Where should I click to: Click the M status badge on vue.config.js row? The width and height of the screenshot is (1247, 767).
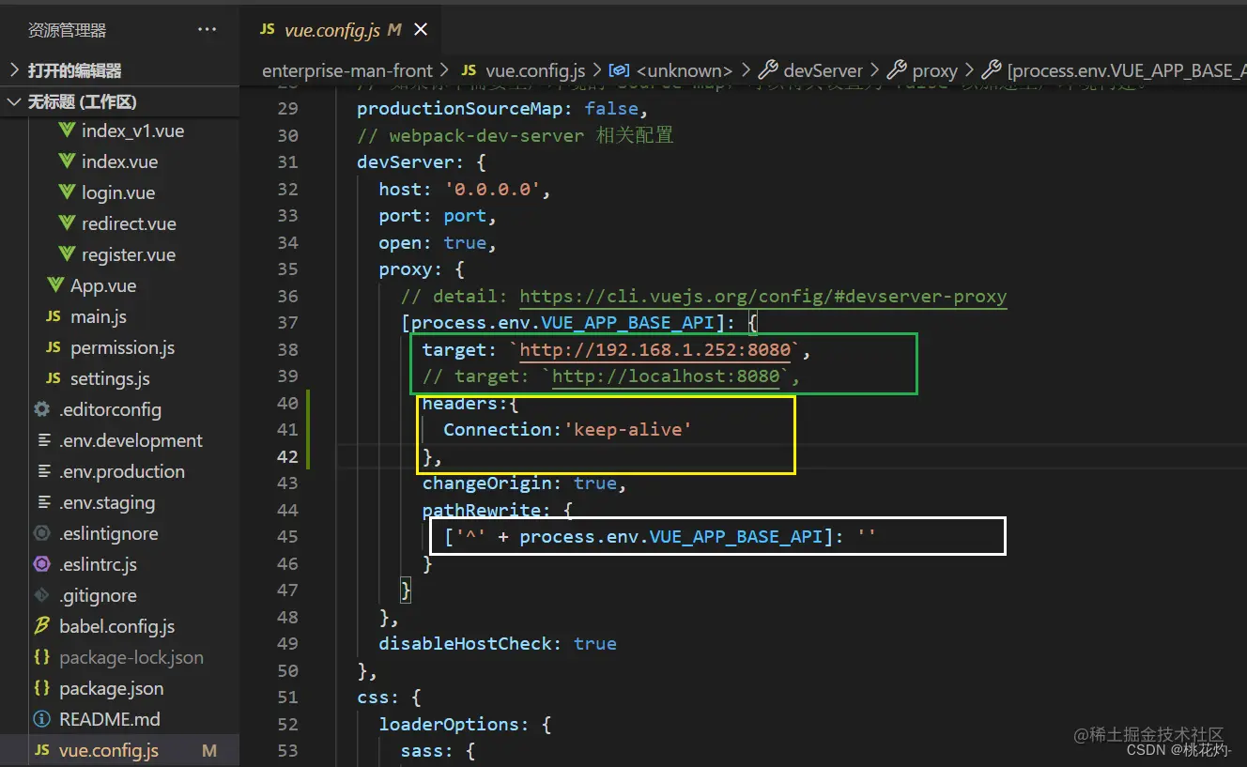click(x=209, y=751)
